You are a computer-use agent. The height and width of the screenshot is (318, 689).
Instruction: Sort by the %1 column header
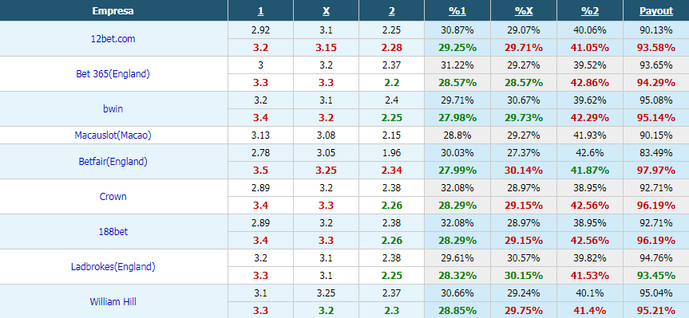[x=457, y=11]
